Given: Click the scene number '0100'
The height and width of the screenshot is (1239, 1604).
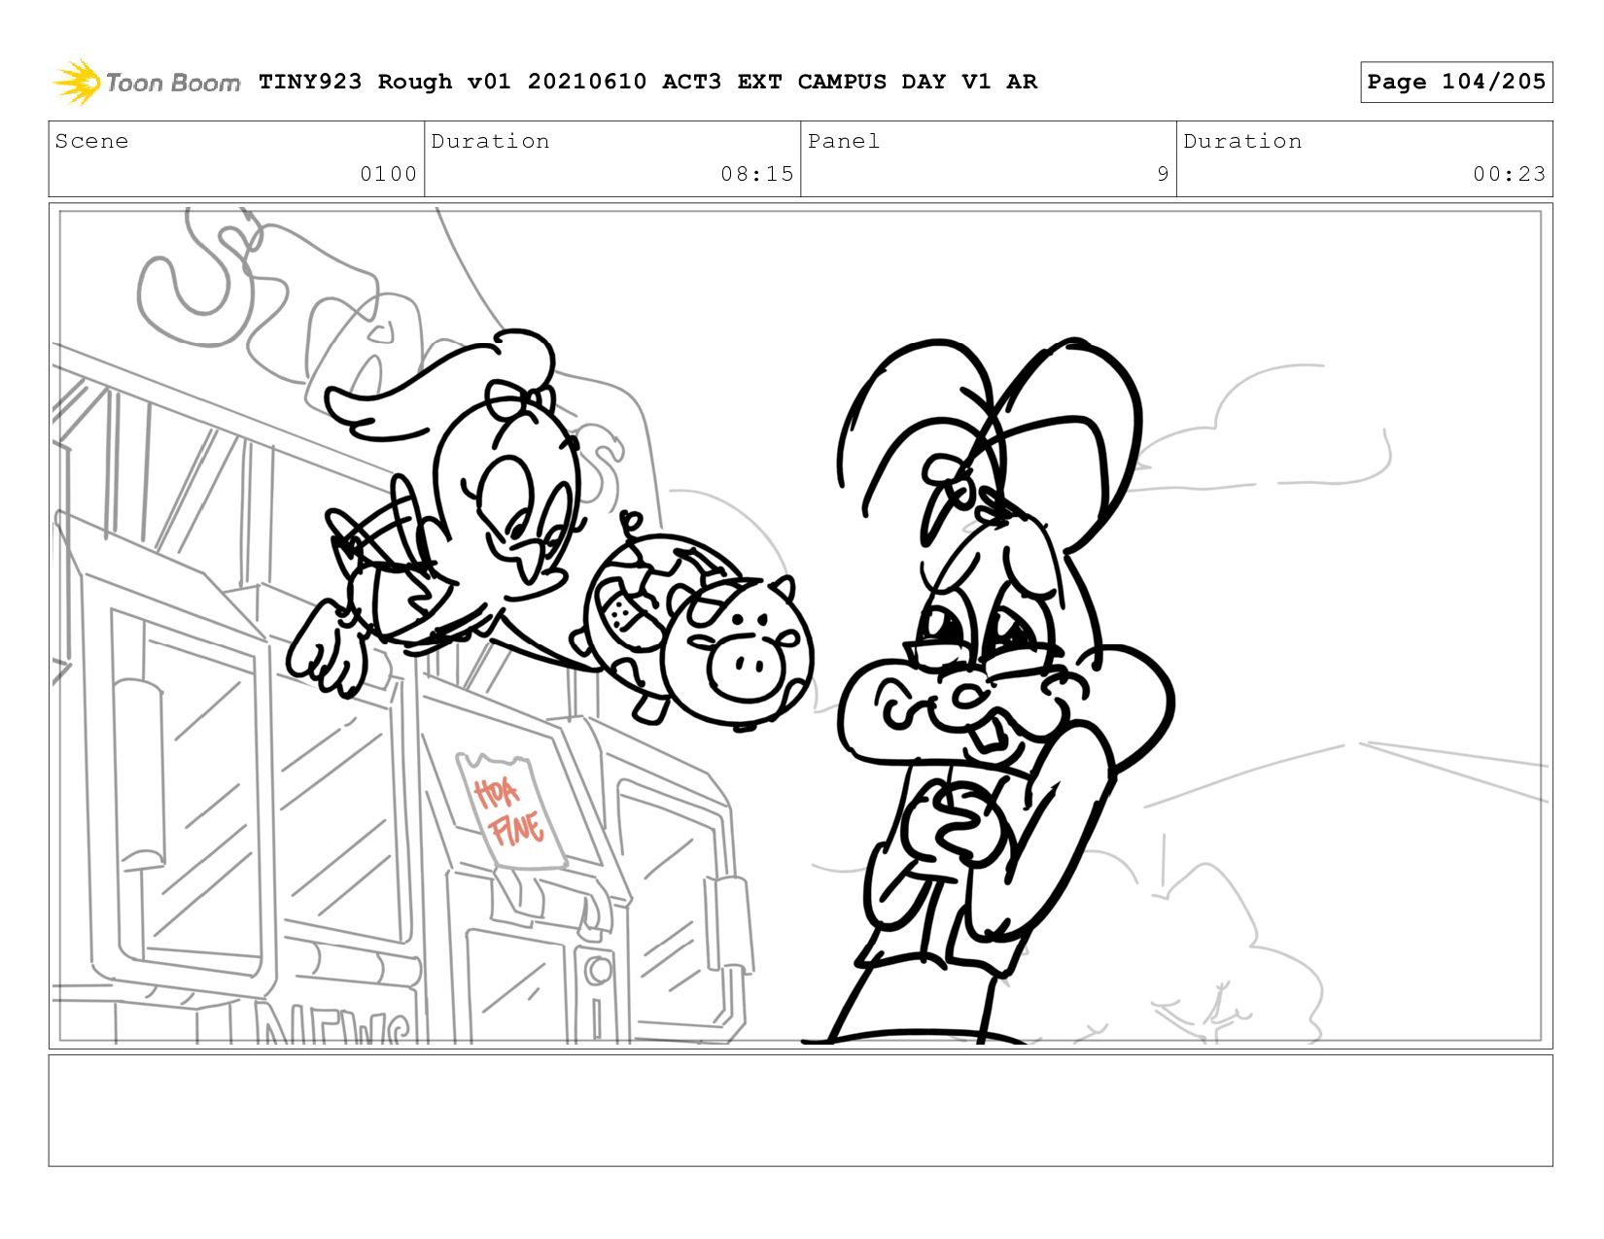Looking at the screenshot, I should [388, 174].
